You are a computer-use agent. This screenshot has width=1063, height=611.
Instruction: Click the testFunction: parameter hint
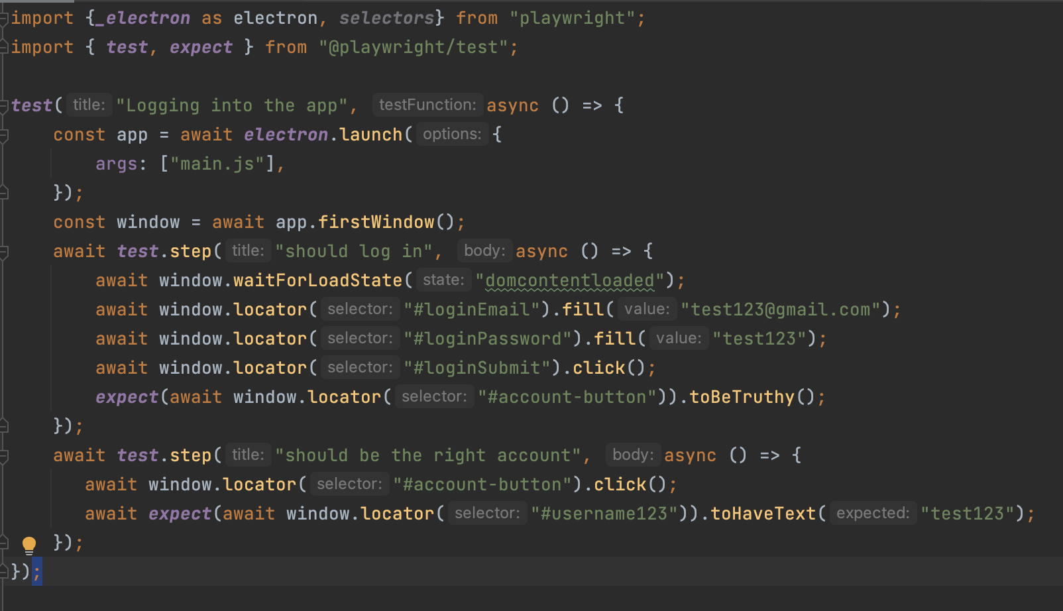427,105
